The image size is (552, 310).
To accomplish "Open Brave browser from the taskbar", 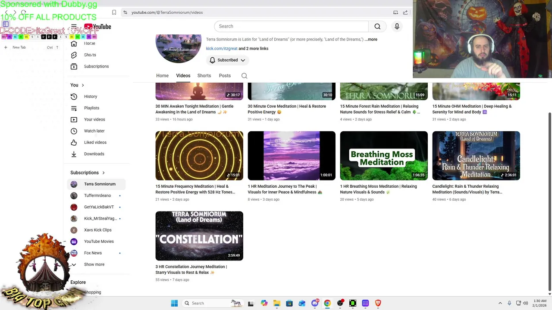I will tap(378, 303).
